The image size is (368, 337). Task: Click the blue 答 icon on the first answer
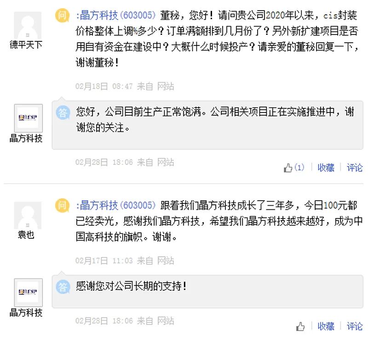point(63,112)
